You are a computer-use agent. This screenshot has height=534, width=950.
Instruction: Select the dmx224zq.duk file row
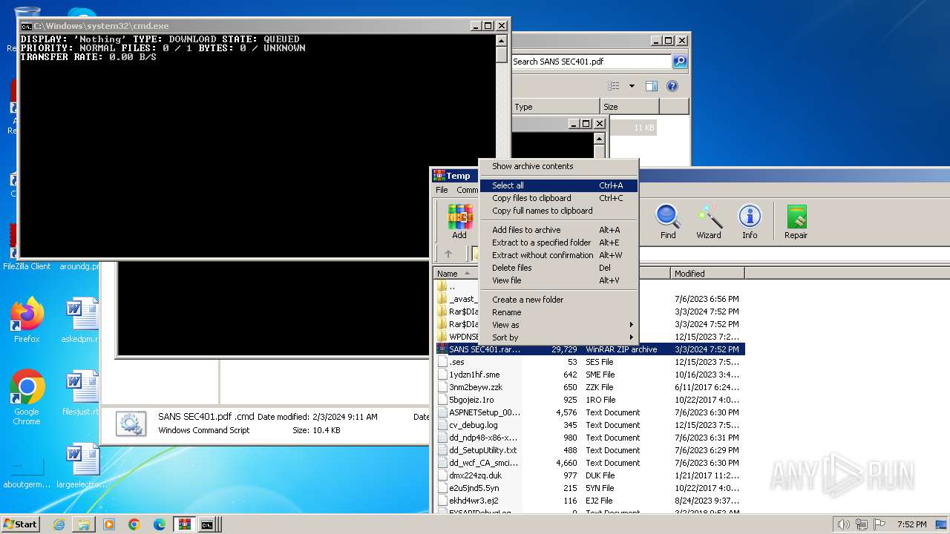click(x=589, y=475)
